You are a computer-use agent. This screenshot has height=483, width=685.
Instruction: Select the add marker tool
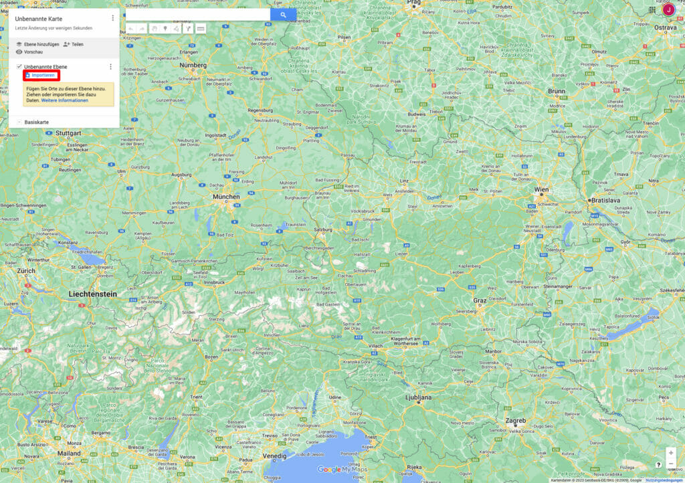tap(165, 29)
